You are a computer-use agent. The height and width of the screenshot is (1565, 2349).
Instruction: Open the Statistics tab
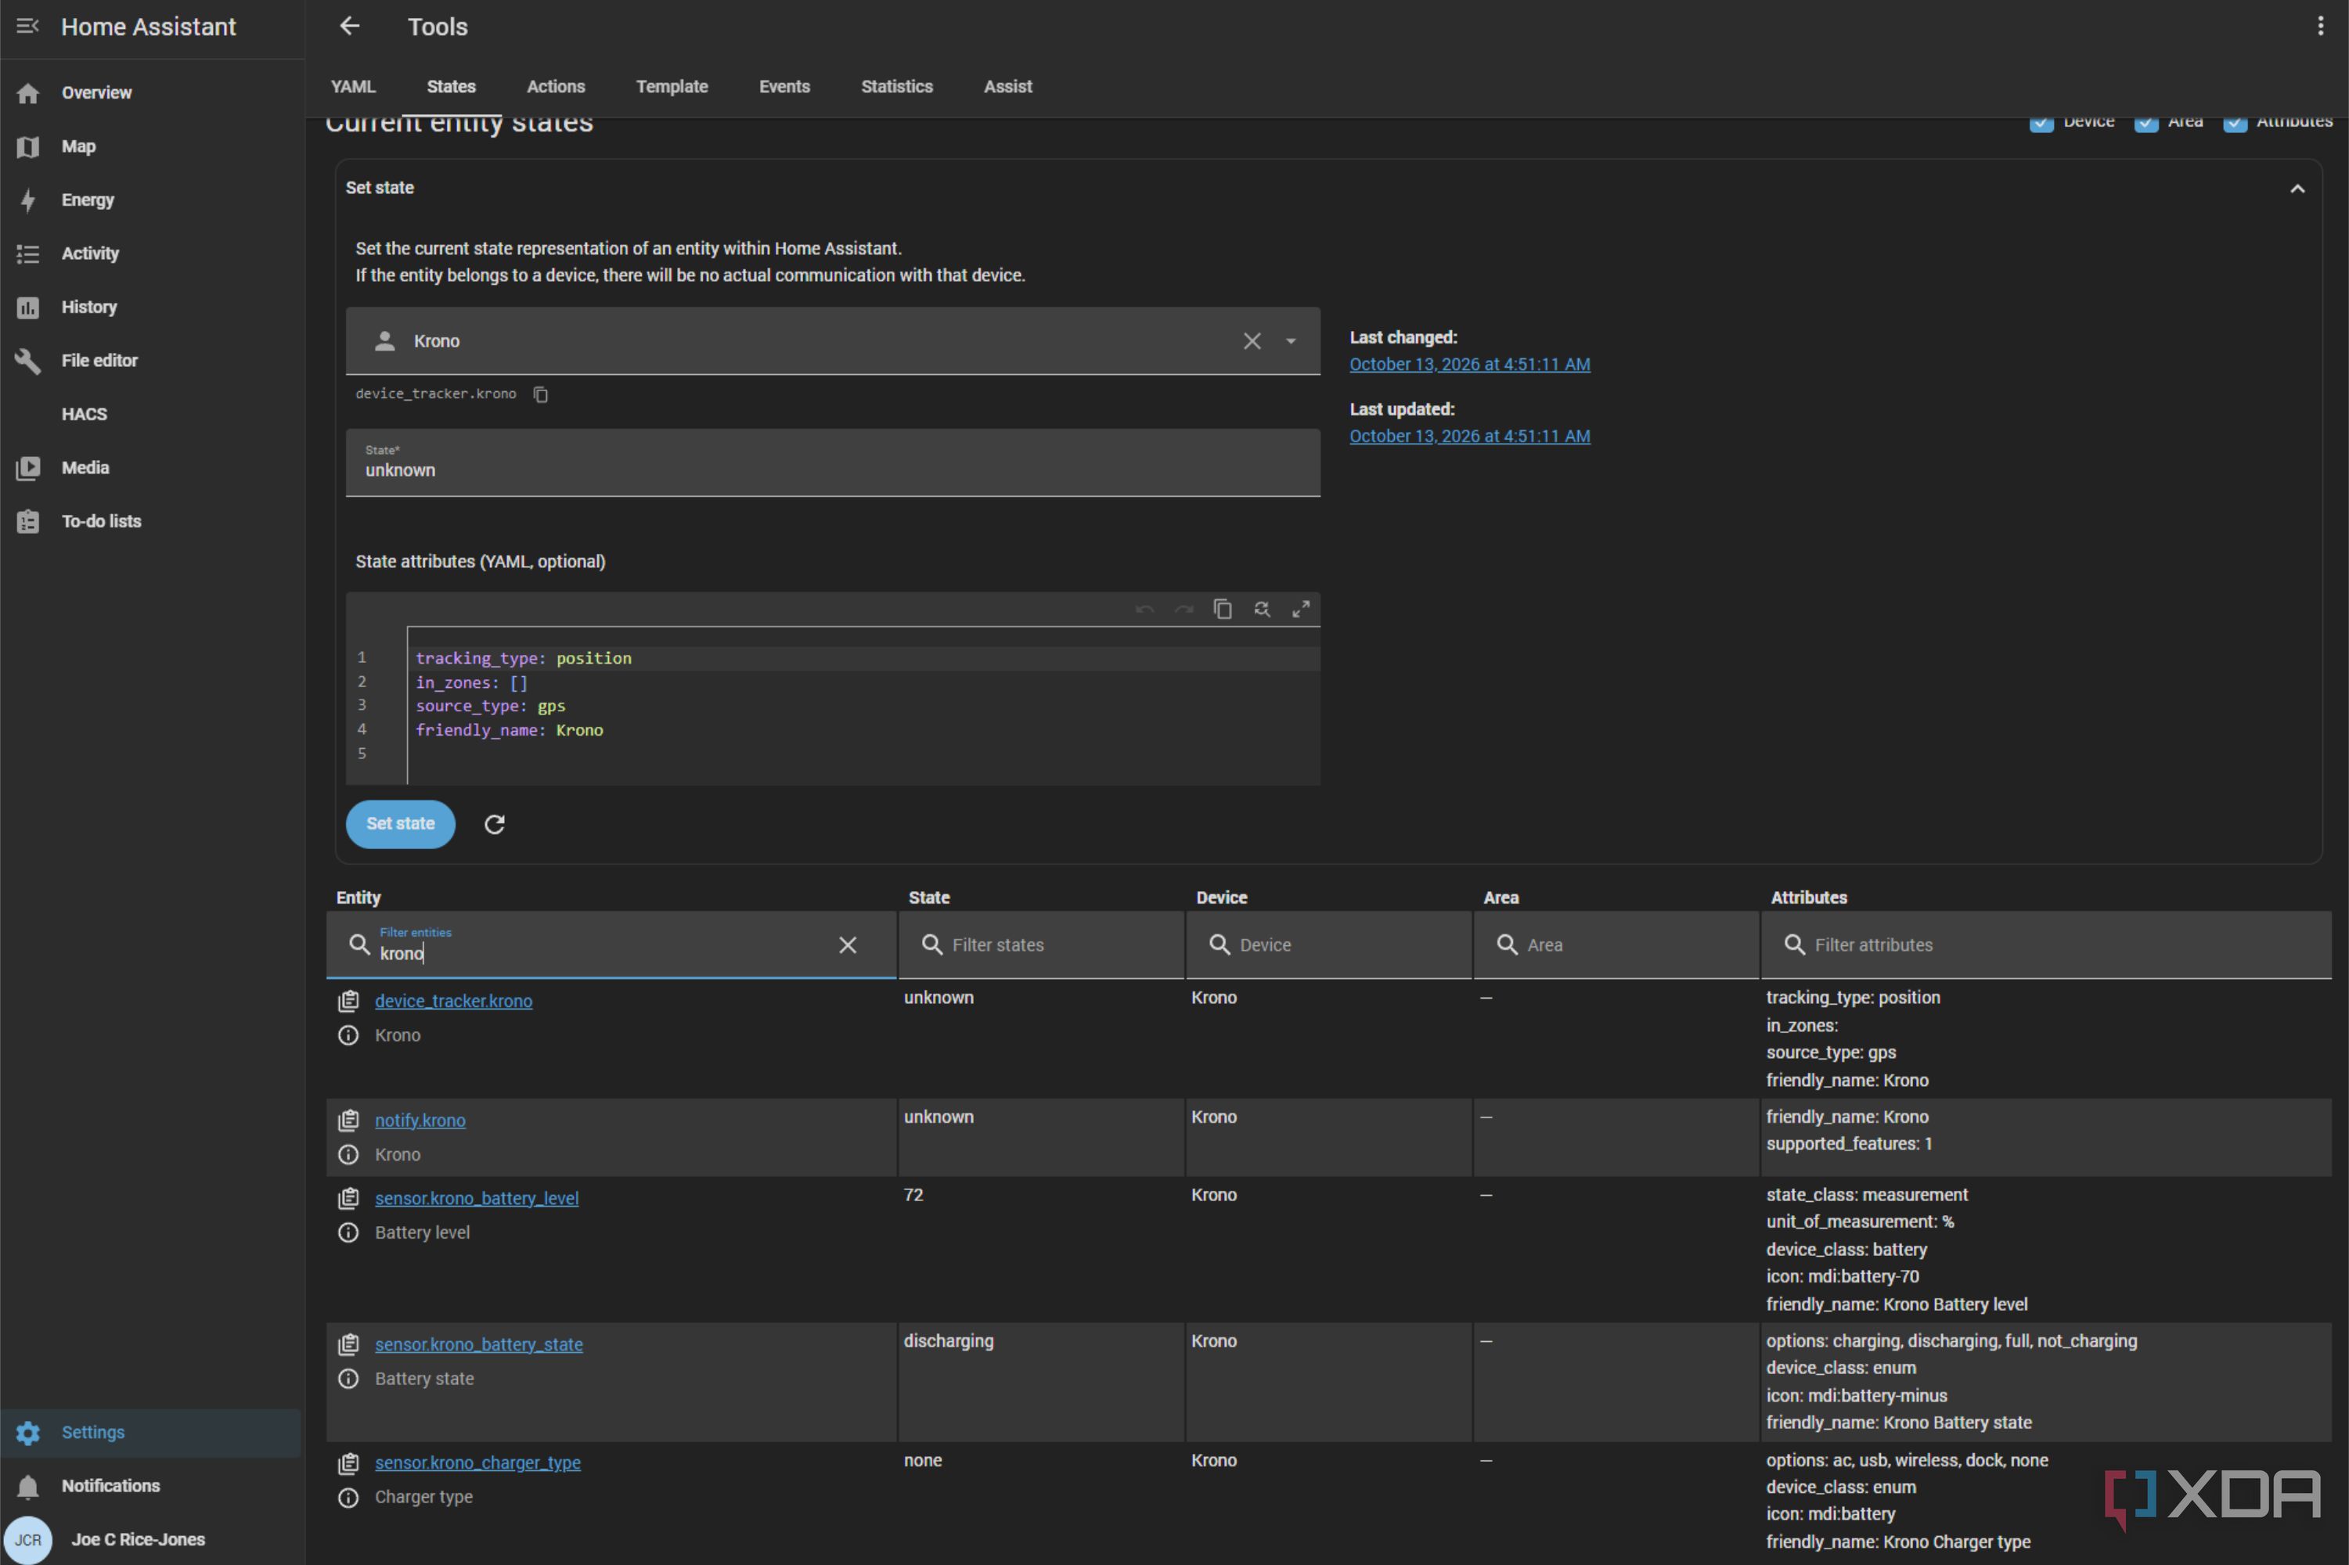[896, 87]
